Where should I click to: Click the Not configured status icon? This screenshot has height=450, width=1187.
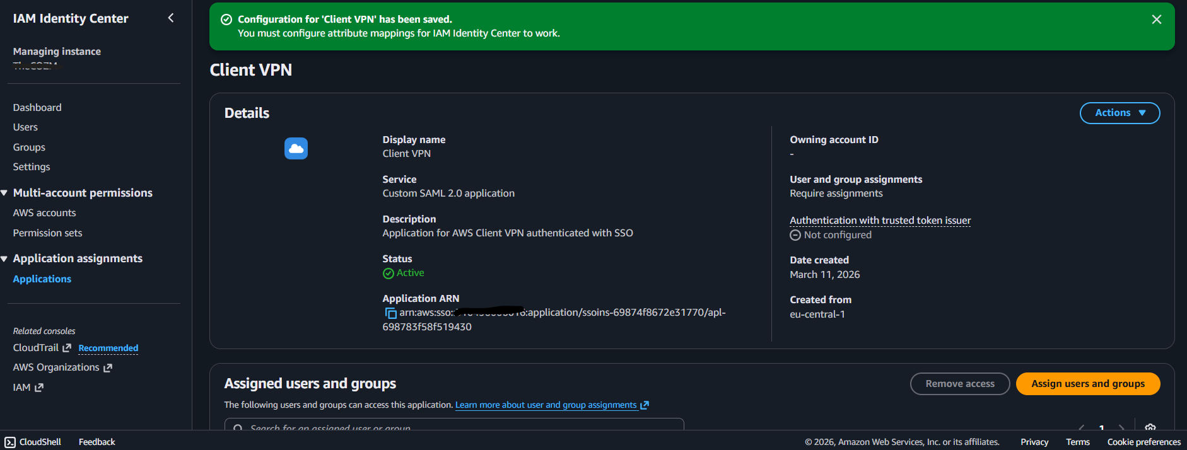click(795, 235)
